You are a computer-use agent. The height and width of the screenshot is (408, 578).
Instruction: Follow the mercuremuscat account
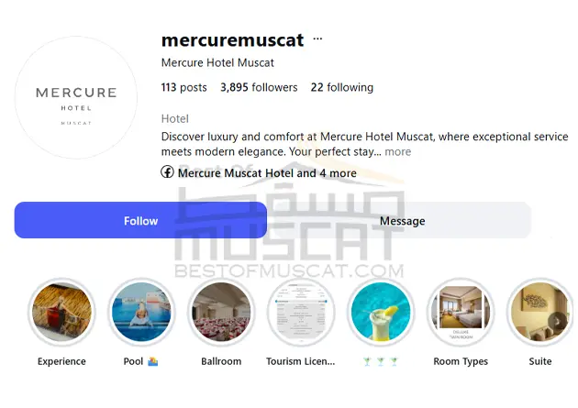tap(140, 220)
